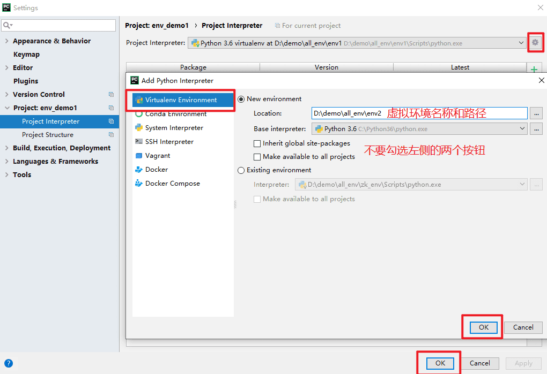Click the PyCharm logo in Settings title bar

[x=6, y=7]
